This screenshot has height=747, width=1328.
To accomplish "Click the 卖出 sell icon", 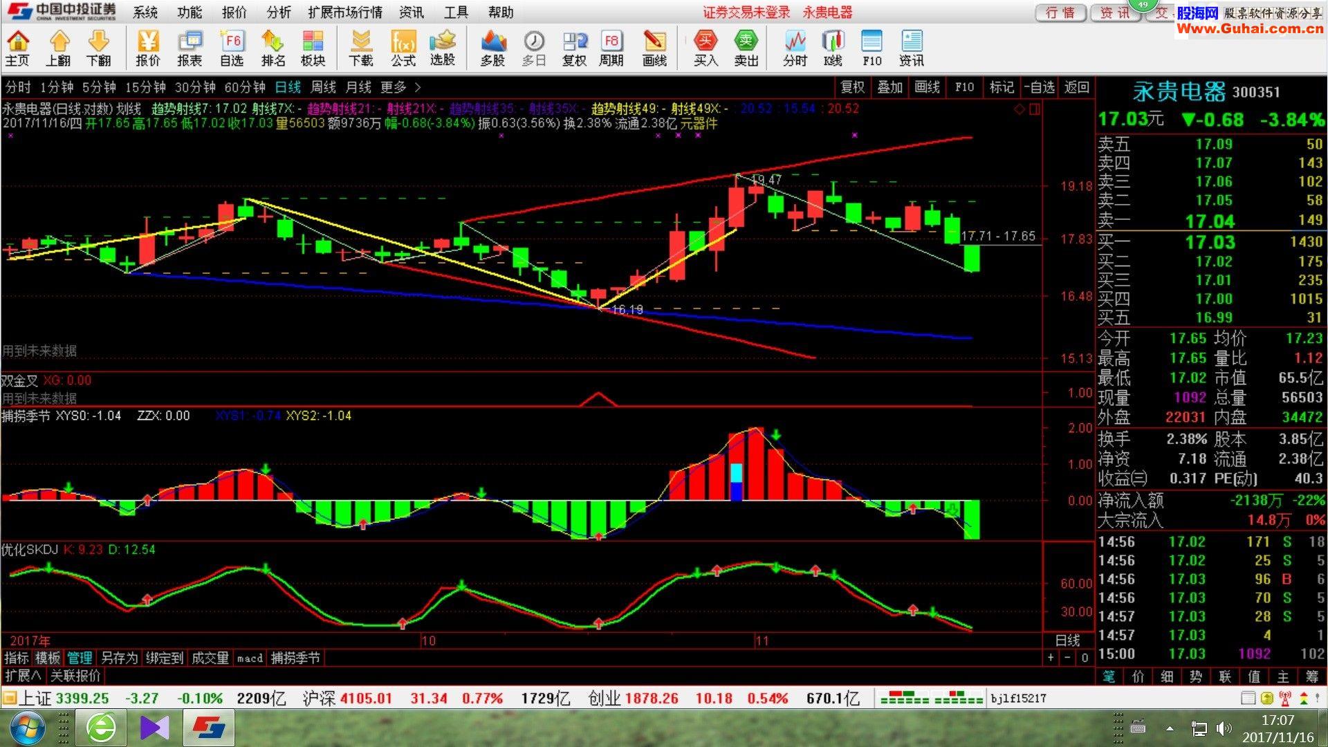I will point(746,48).
